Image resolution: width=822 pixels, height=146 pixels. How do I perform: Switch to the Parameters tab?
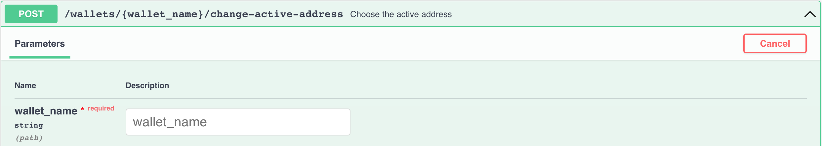tap(40, 43)
